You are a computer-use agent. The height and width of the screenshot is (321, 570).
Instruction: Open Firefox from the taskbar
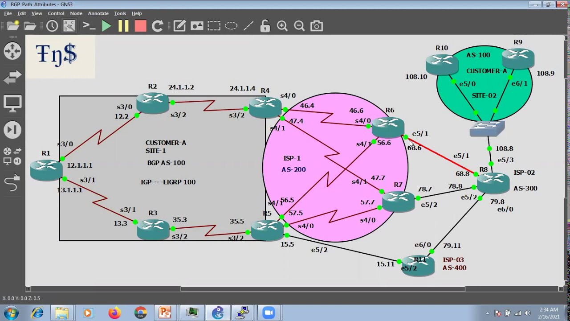tap(114, 313)
